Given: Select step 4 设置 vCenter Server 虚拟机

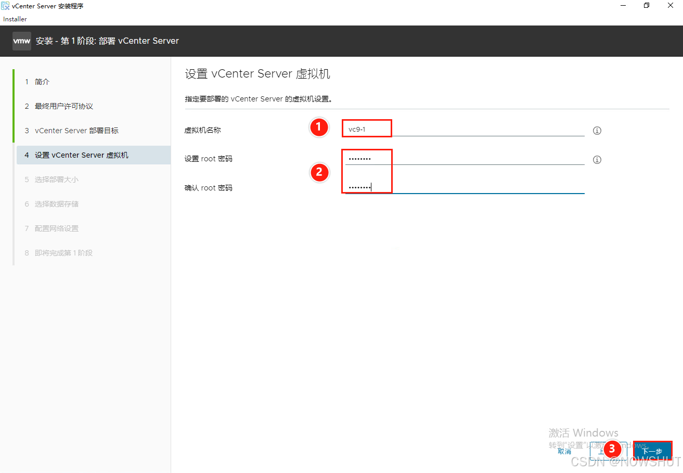Looking at the screenshot, I should [93, 155].
